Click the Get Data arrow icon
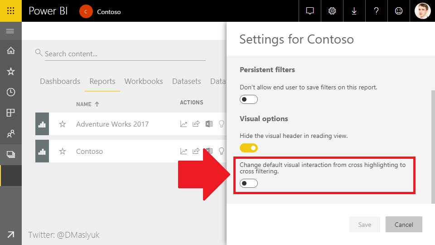 pyautogui.click(x=11, y=235)
